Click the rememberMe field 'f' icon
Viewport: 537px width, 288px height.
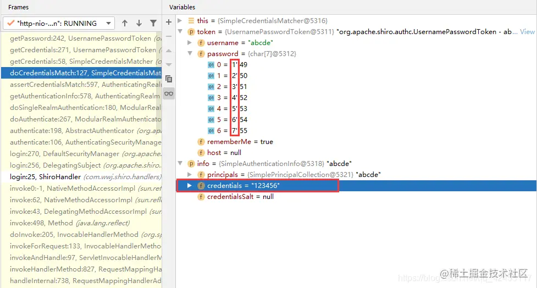pyautogui.click(x=201, y=142)
